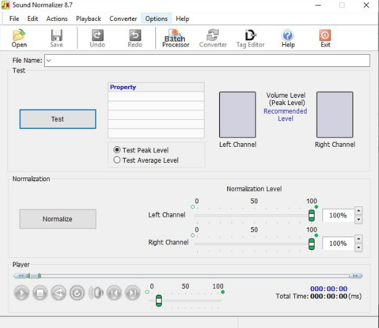Click the Normalize button
This screenshot has height=328, width=379.
(x=58, y=219)
